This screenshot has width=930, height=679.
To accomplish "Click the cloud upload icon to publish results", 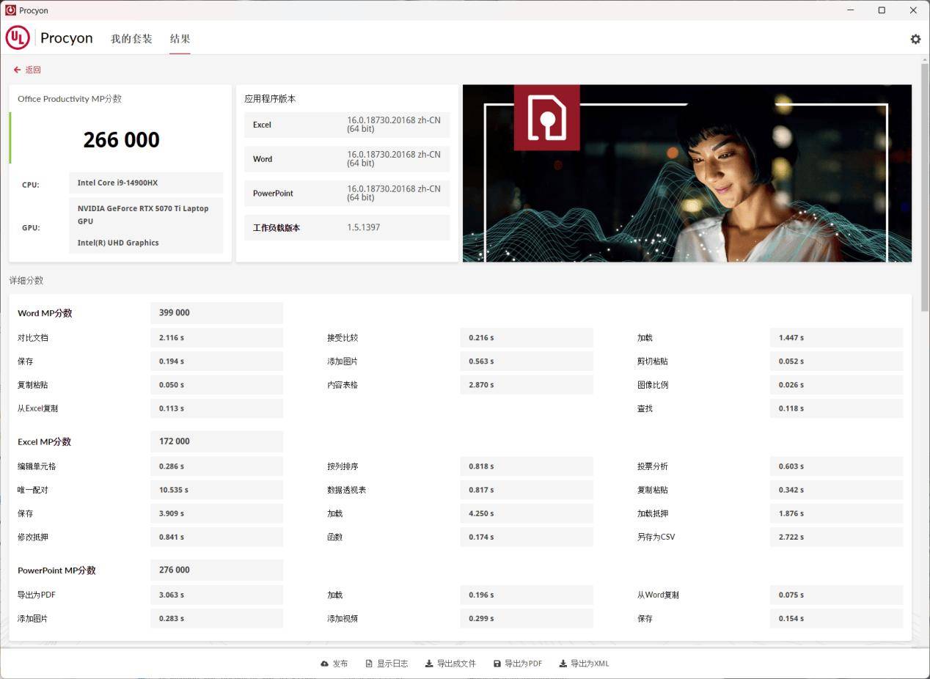I will pos(324,663).
